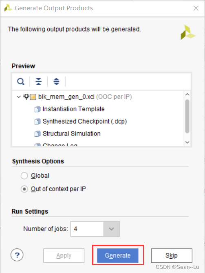This screenshot has height=273, width=205.
Task: Click the Instantiation Template document icon
Action: click(x=37, y=109)
